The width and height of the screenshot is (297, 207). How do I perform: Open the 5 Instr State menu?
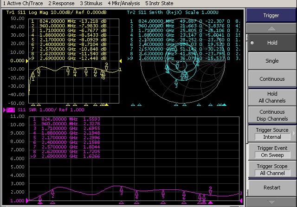point(159,3)
